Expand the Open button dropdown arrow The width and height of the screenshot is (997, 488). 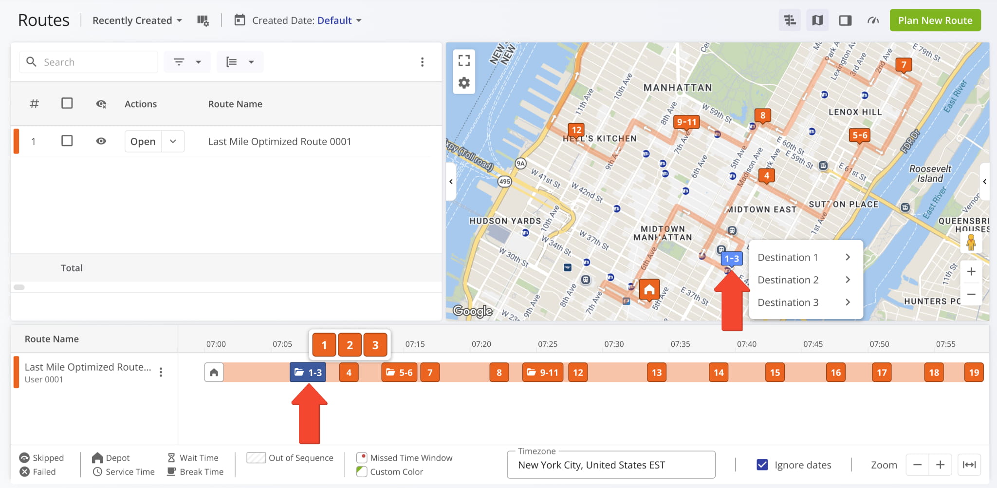(x=172, y=141)
